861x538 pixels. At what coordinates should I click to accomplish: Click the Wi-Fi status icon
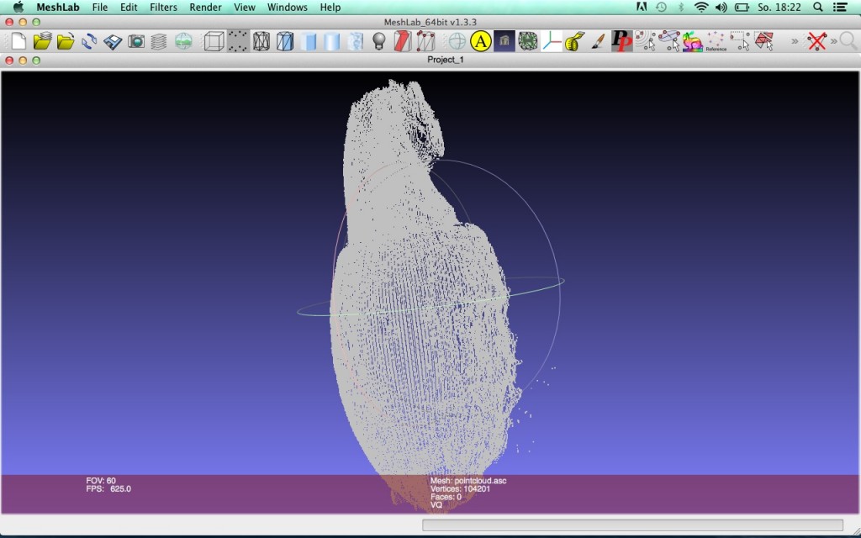pos(700,7)
